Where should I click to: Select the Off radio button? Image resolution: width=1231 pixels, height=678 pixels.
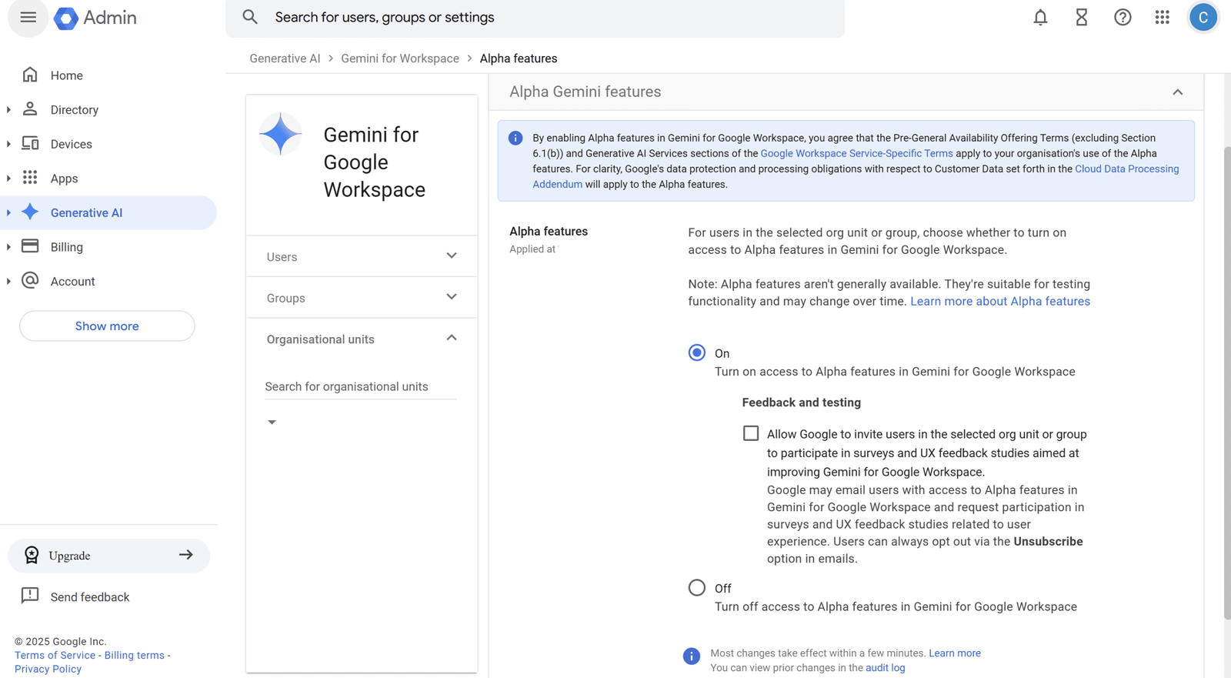[697, 588]
